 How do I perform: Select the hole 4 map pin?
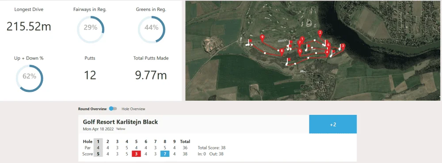click(x=327, y=53)
